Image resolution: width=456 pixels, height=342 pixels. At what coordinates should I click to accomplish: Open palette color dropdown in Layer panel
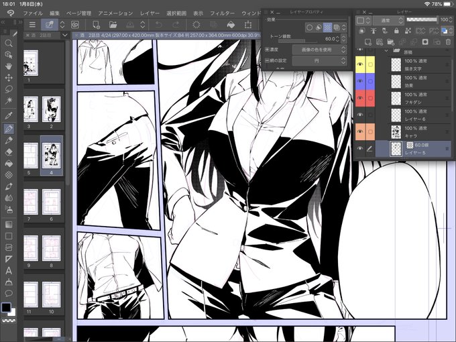(x=363, y=20)
